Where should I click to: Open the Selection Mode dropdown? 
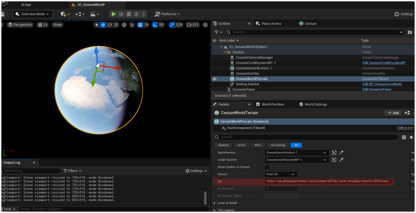click(32, 14)
